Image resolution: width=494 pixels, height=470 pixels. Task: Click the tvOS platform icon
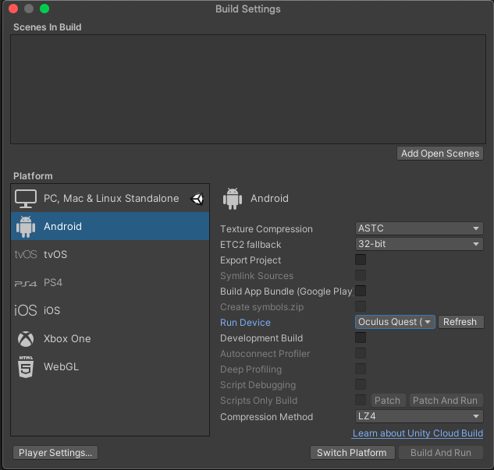pos(26,255)
